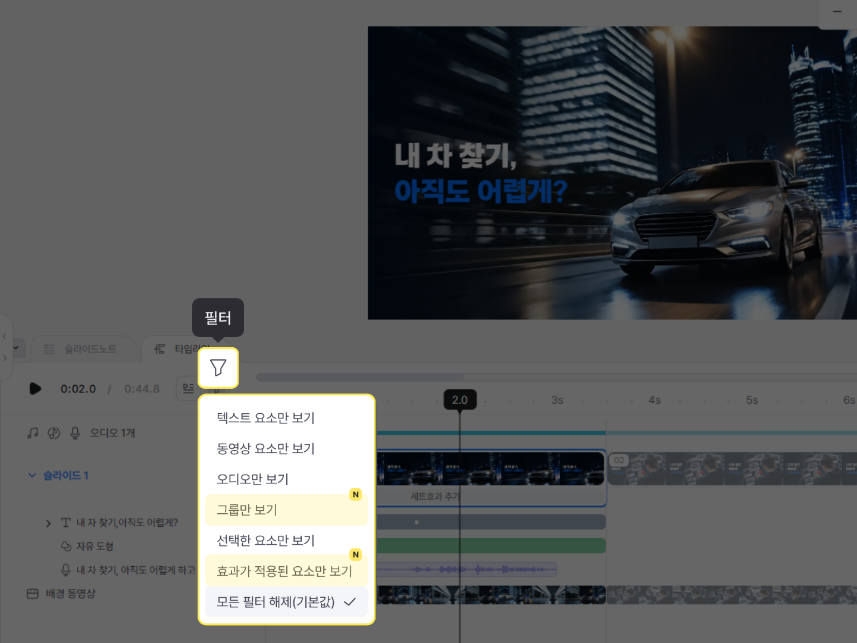Select slide 02 clip in the timeline

tap(732, 469)
